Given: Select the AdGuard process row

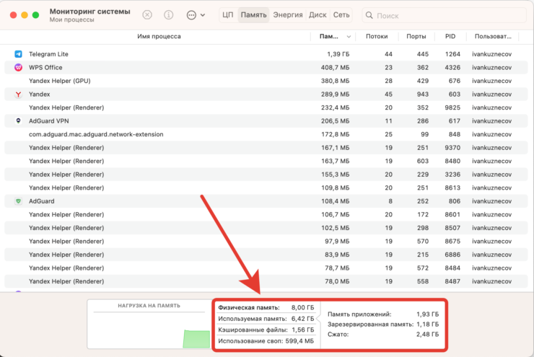Looking at the screenshot, I should 266,201.
